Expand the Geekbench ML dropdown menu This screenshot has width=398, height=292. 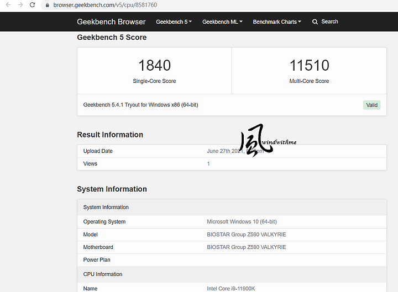222,22
